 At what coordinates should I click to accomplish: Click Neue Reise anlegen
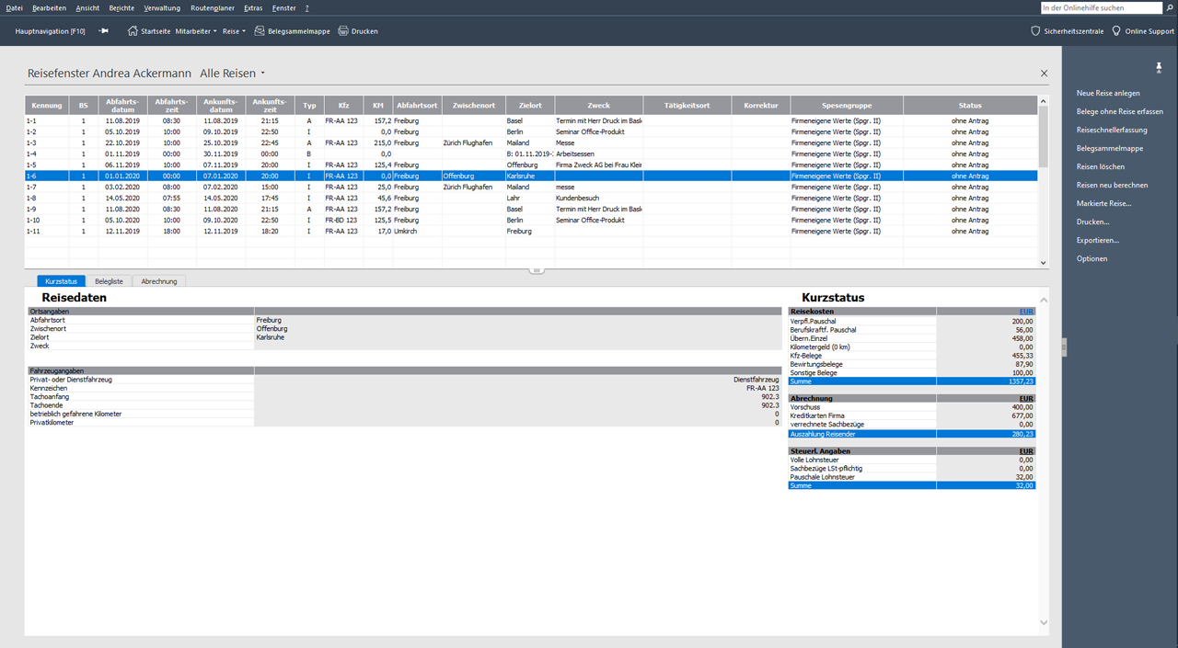[x=1108, y=93]
